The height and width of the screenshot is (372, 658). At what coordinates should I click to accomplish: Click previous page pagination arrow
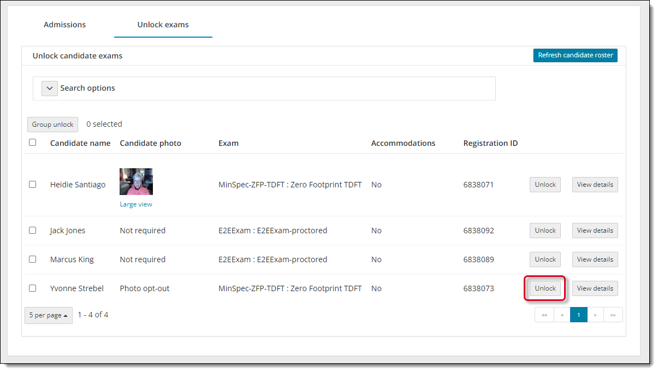pos(562,315)
